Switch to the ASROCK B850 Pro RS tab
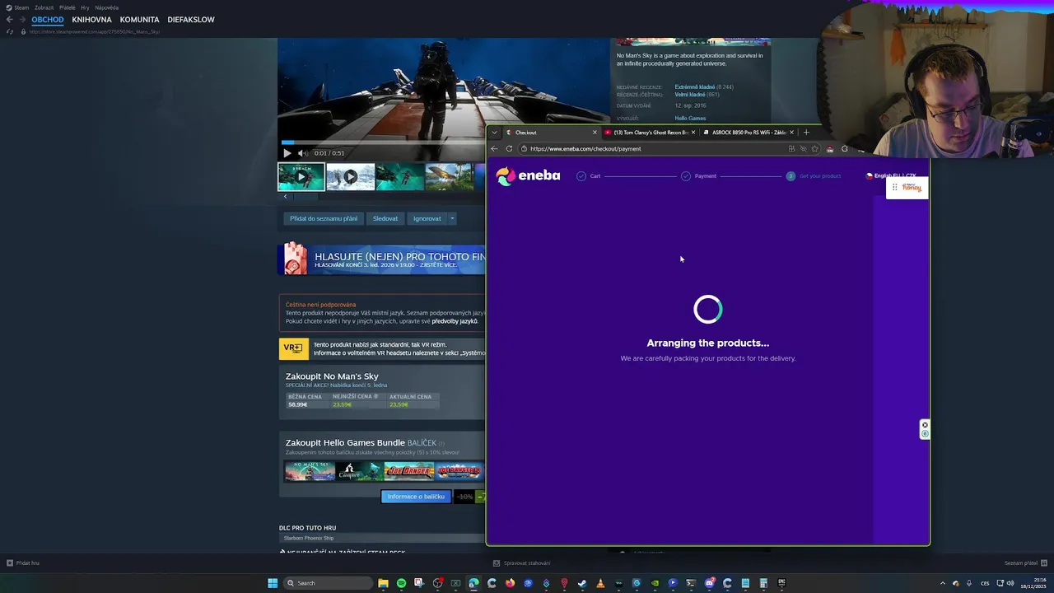The width and height of the screenshot is (1054, 593). pyautogui.click(x=749, y=133)
